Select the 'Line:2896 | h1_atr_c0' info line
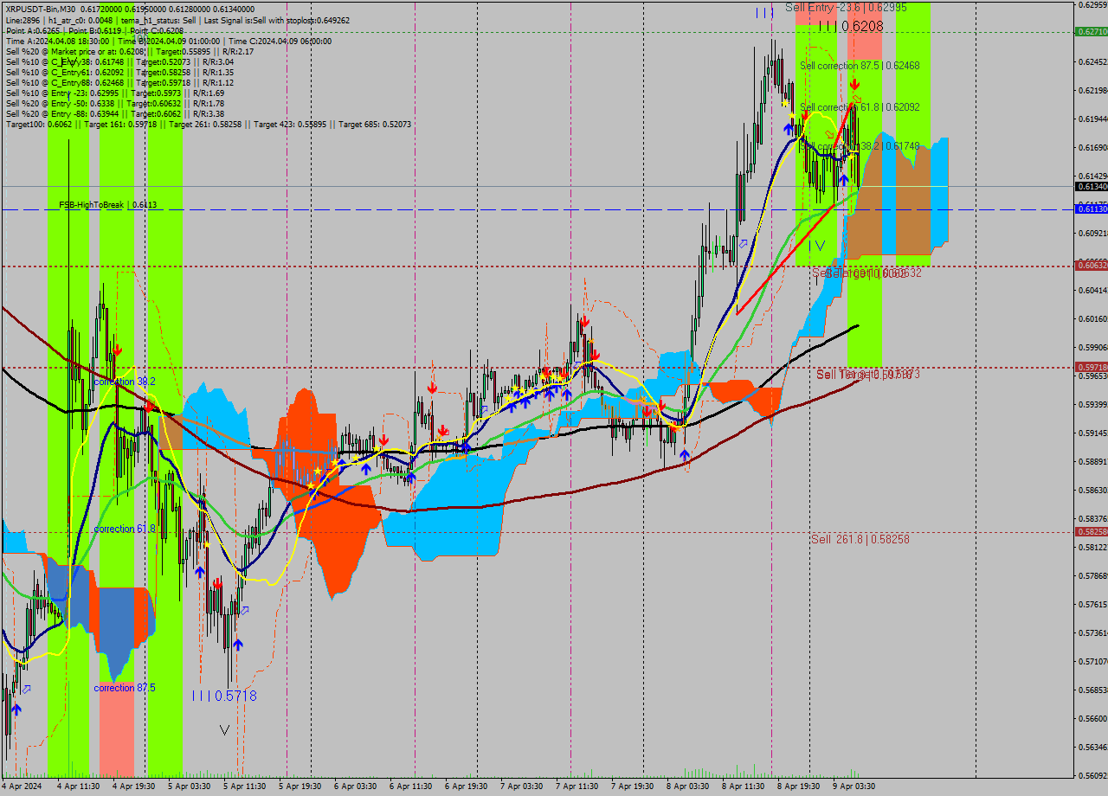 [177, 19]
